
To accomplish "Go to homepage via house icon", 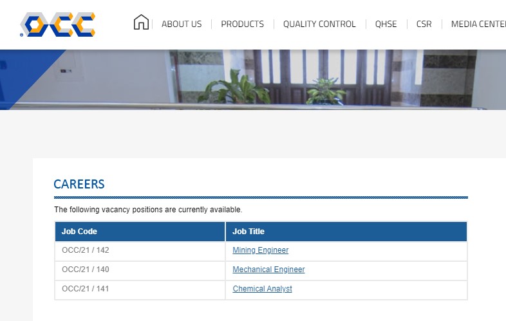I will [x=141, y=23].
